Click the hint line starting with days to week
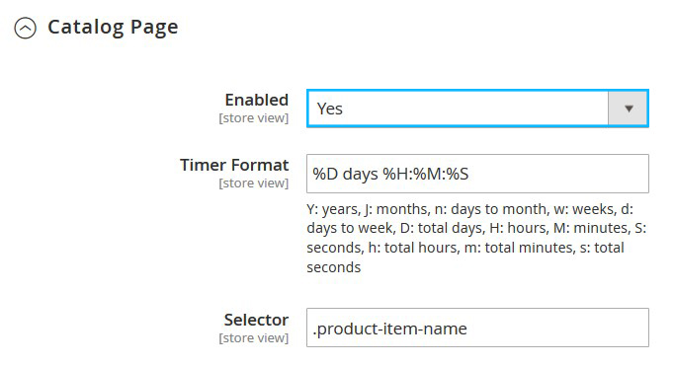The height and width of the screenshot is (366, 674). tap(476, 228)
